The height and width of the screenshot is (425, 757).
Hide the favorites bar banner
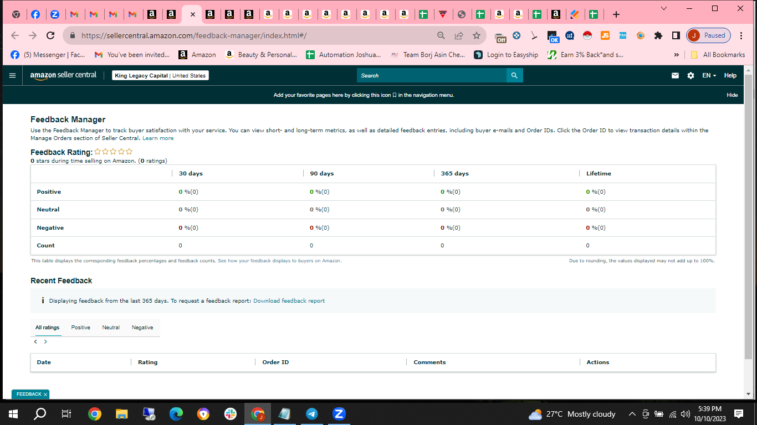point(732,95)
